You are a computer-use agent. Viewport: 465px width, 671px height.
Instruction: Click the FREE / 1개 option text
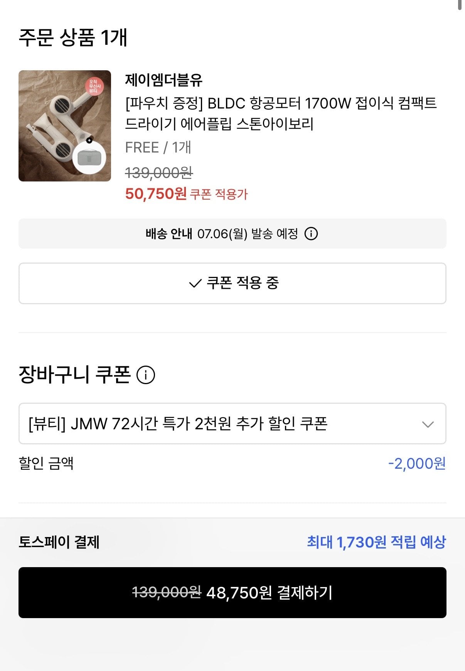pos(158,147)
